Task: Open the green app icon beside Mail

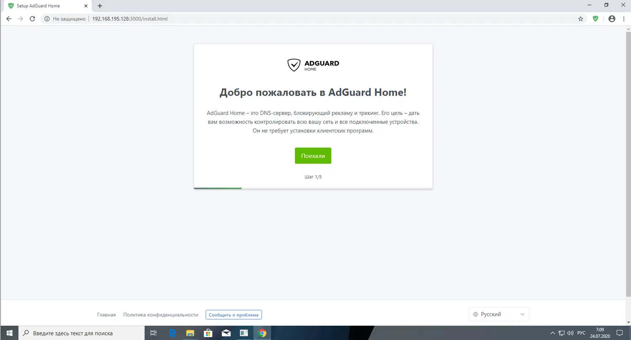Action: [244, 333]
